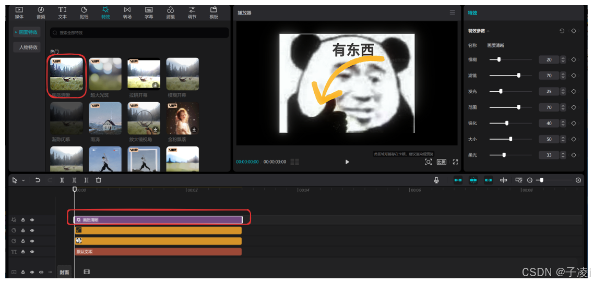Start voice recording with microphone icon
593x283 pixels.
(436, 180)
